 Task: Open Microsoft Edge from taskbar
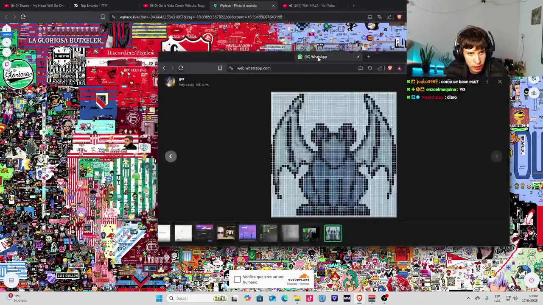coord(285,298)
